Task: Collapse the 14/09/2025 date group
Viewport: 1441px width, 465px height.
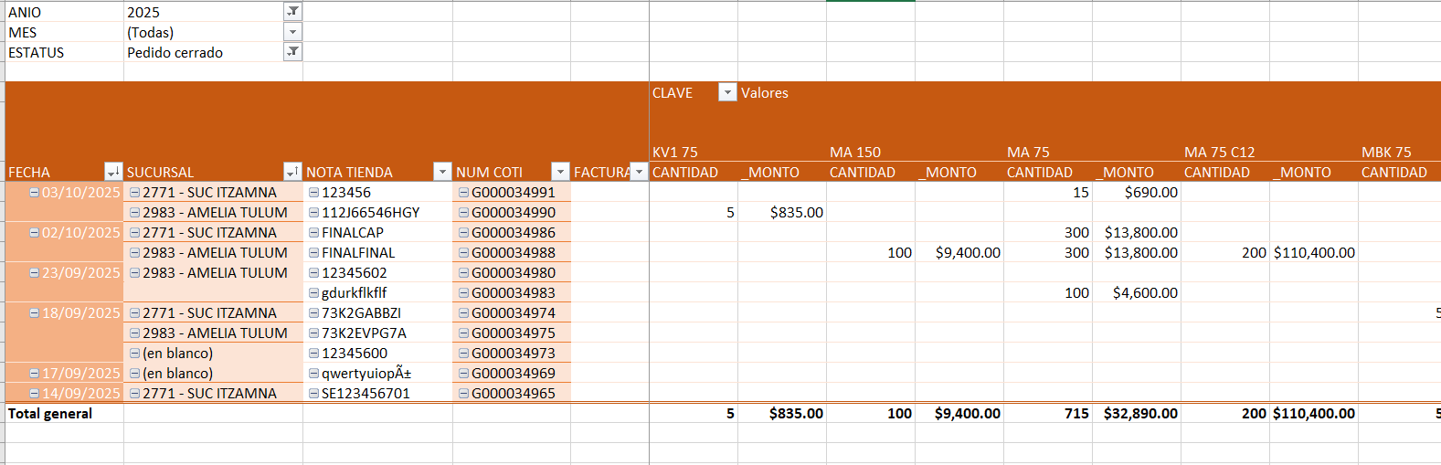Action: pyautogui.click(x=34, y=394)
